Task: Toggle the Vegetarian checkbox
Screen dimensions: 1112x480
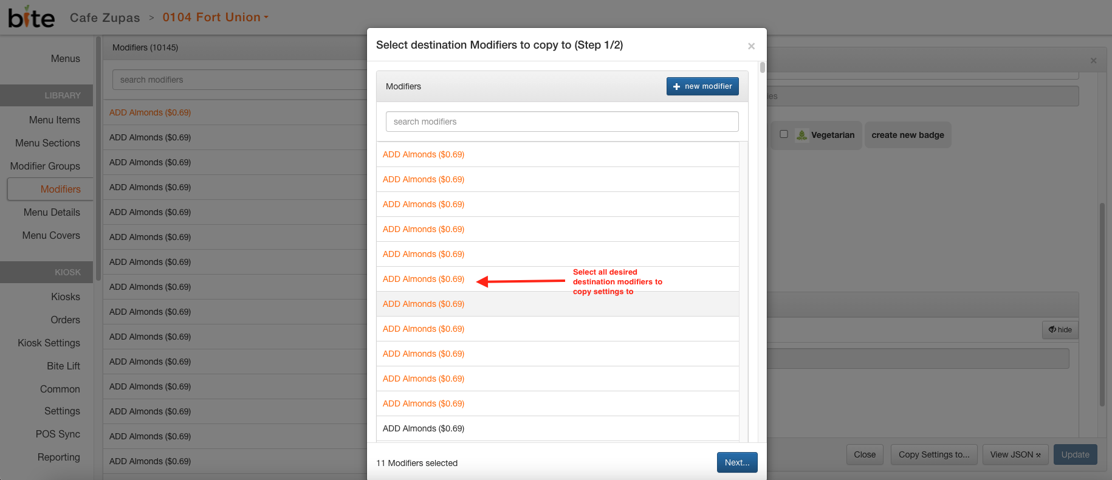Action: pyautogui.click(x=784, y=134)
